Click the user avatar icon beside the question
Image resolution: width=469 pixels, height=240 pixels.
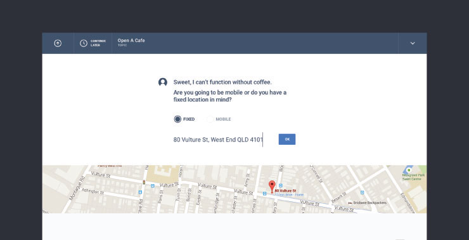pyautogui.click(x=163, y=82)
